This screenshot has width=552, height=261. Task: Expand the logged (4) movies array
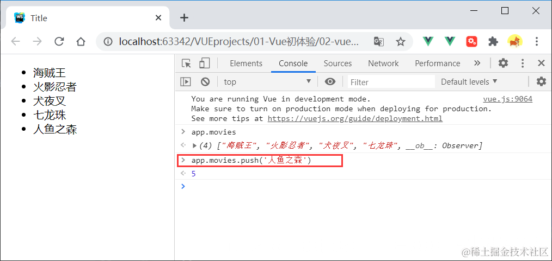tap(195, 145)
